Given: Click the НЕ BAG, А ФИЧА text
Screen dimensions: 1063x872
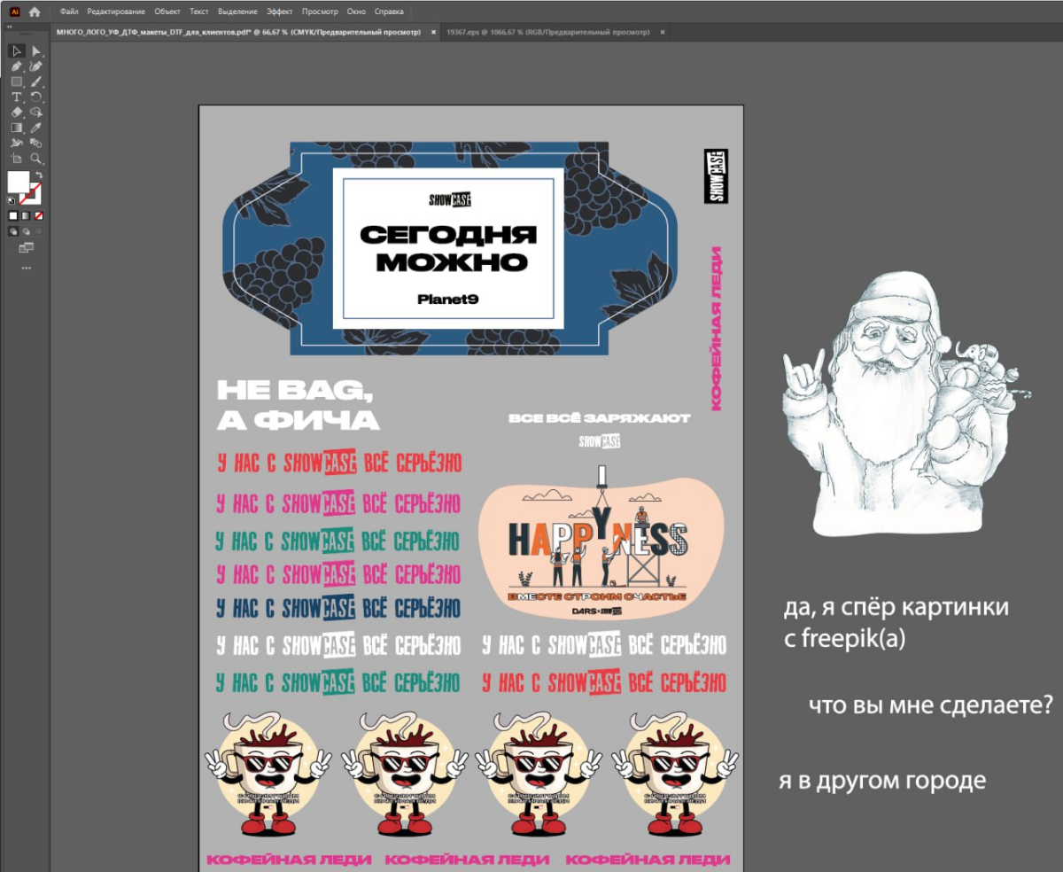Looking at the screenshot, I should pyautogui.click(x=299, y=405).
